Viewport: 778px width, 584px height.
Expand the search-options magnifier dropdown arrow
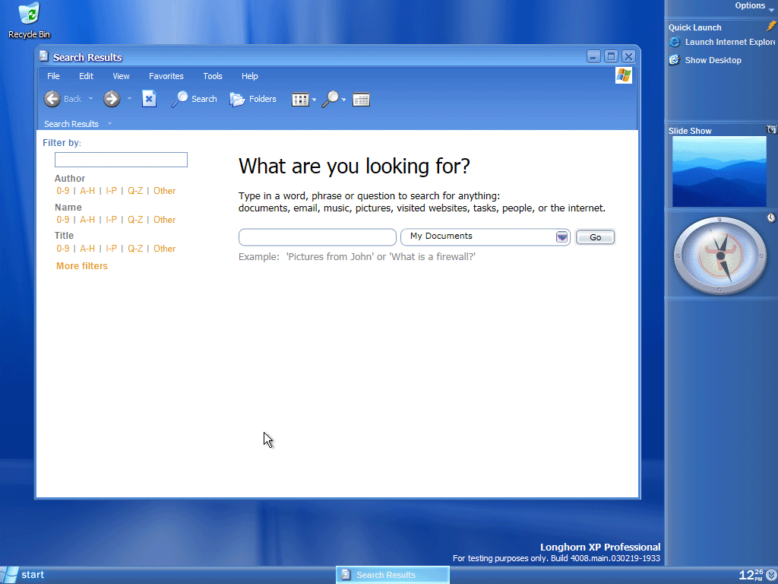(343, 100)
